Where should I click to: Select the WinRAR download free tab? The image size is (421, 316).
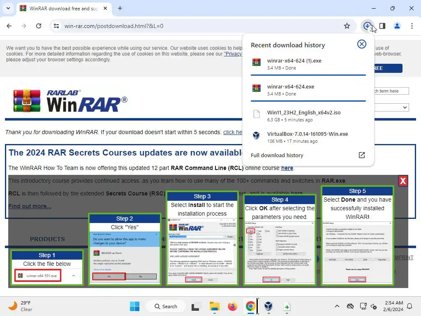(x=64, y=8)
